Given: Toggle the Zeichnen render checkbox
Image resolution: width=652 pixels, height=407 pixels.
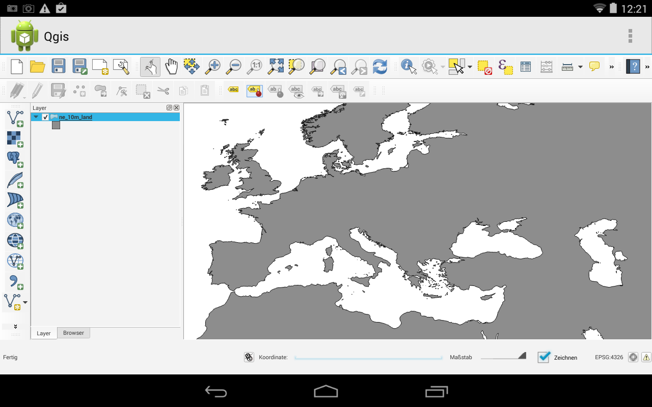Looking at the screenshot, I should (x=544, y=357).
